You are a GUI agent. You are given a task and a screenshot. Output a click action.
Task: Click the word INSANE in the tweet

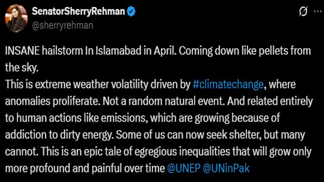click(22, 51)
